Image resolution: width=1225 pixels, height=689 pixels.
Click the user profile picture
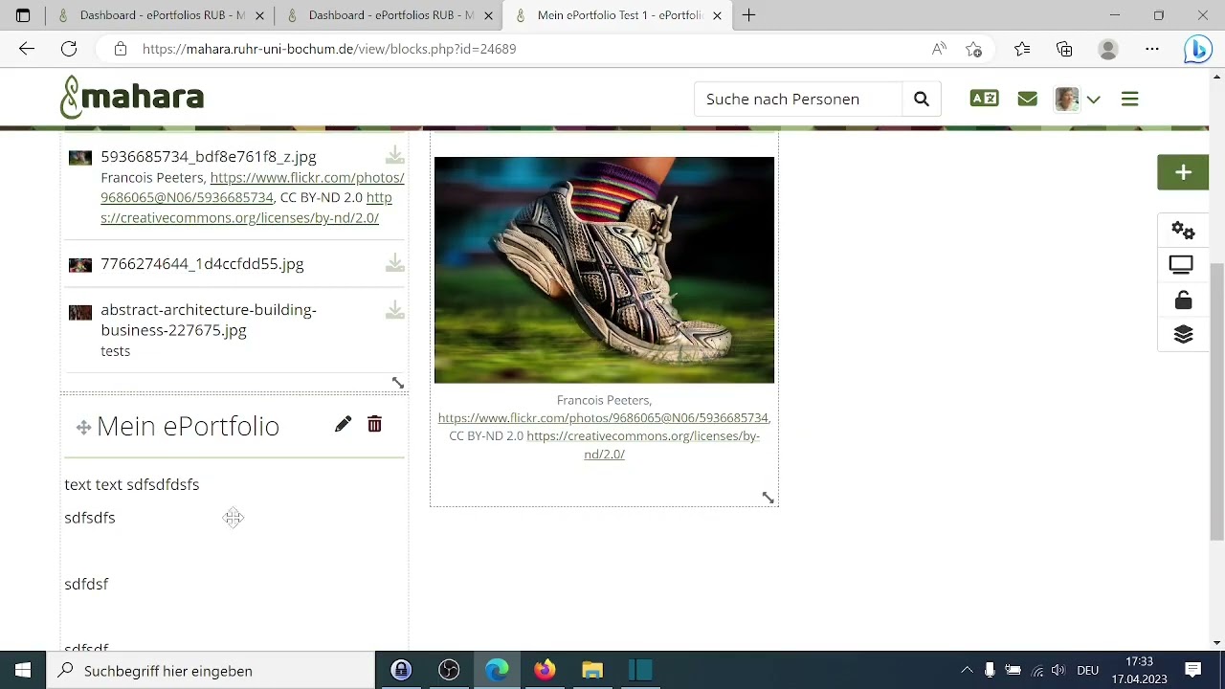click(1067, 99)
